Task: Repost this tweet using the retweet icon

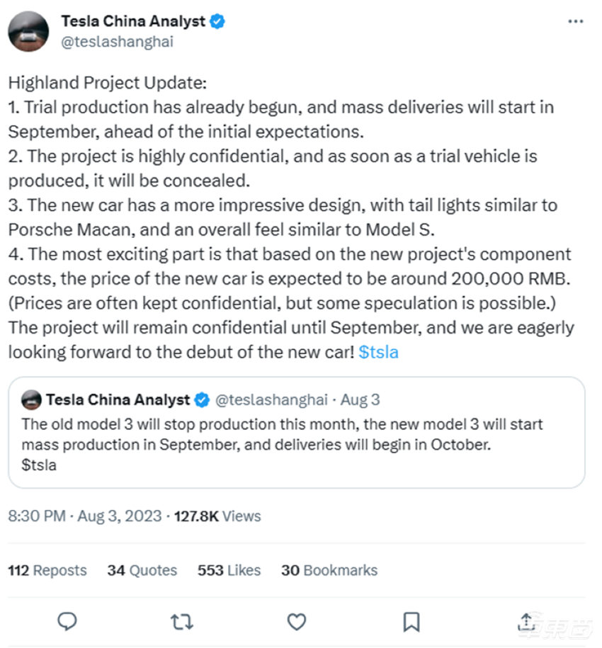Action: click(x=181, y=623)
